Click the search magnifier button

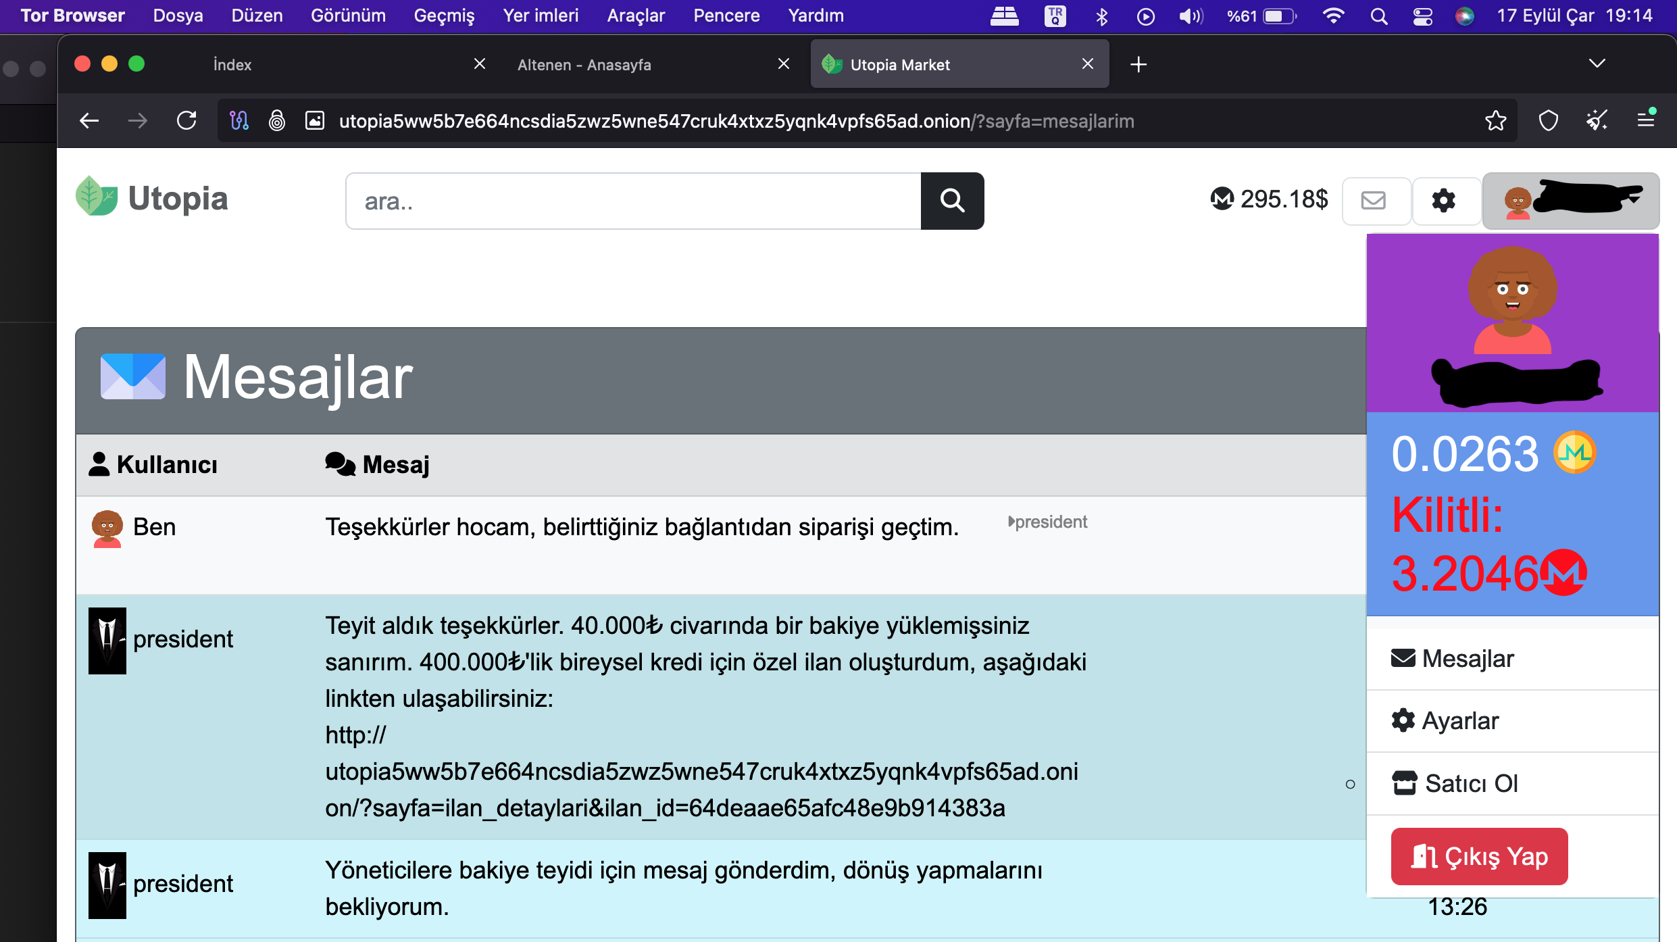tap(952, 201)
